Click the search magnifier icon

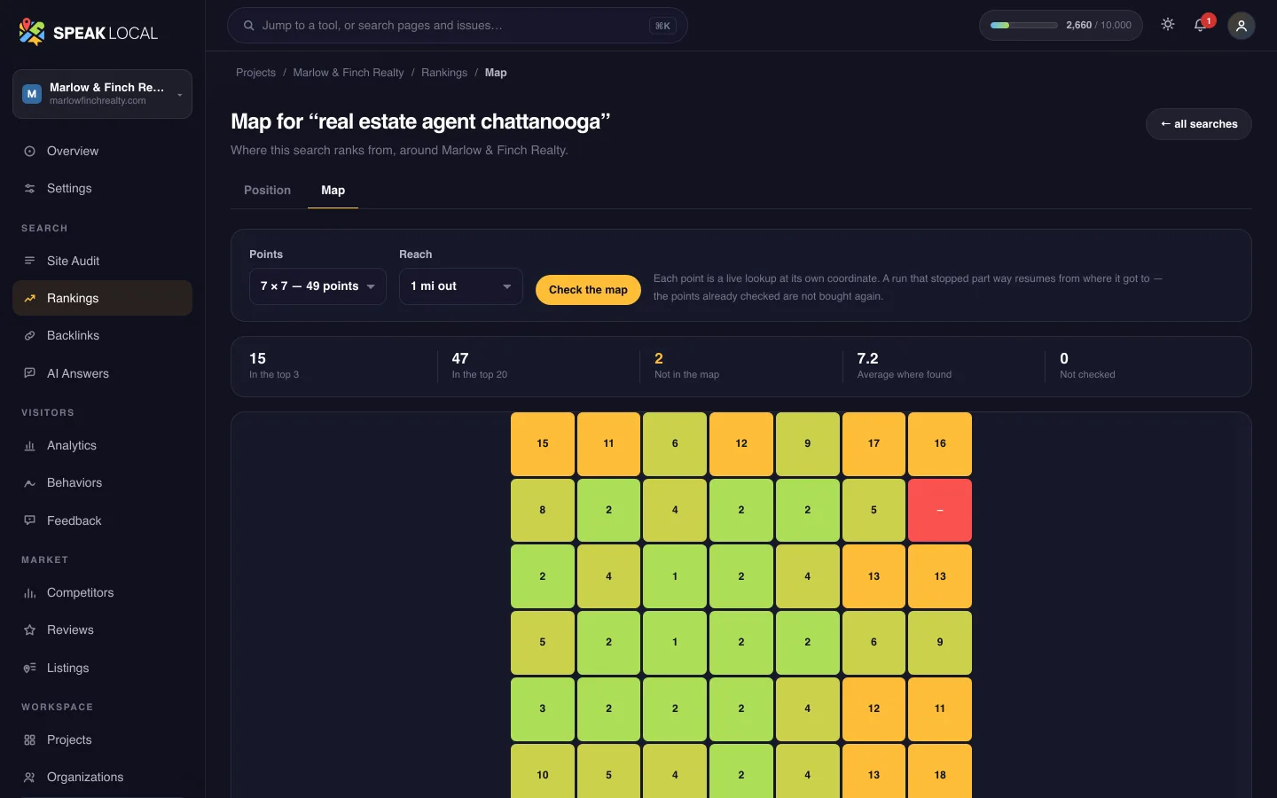click(x=249, y=26)
